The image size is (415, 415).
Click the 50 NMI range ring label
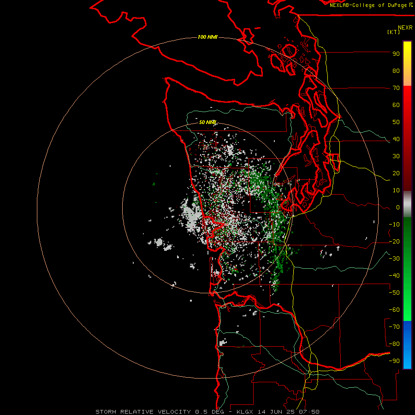tap(208, 122)
